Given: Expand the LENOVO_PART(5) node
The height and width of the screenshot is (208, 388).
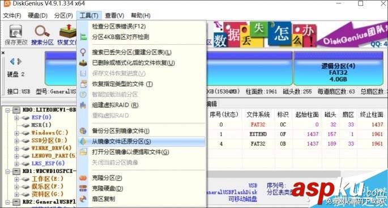Looking at the screenshot, I should [x=16, y=156].
